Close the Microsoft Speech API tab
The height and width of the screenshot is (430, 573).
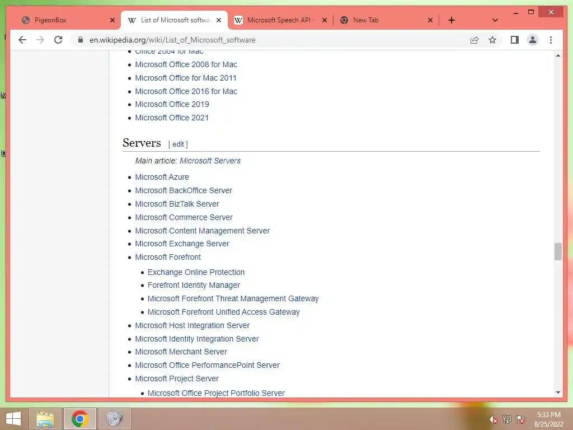click(324, 20)
